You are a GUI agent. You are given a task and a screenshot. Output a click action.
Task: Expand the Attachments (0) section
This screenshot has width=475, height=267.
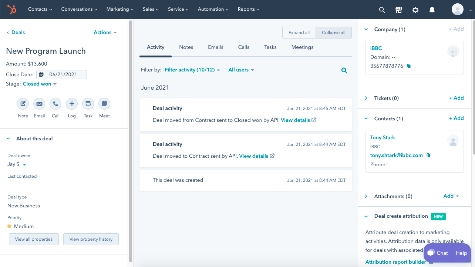coord(366,196)
